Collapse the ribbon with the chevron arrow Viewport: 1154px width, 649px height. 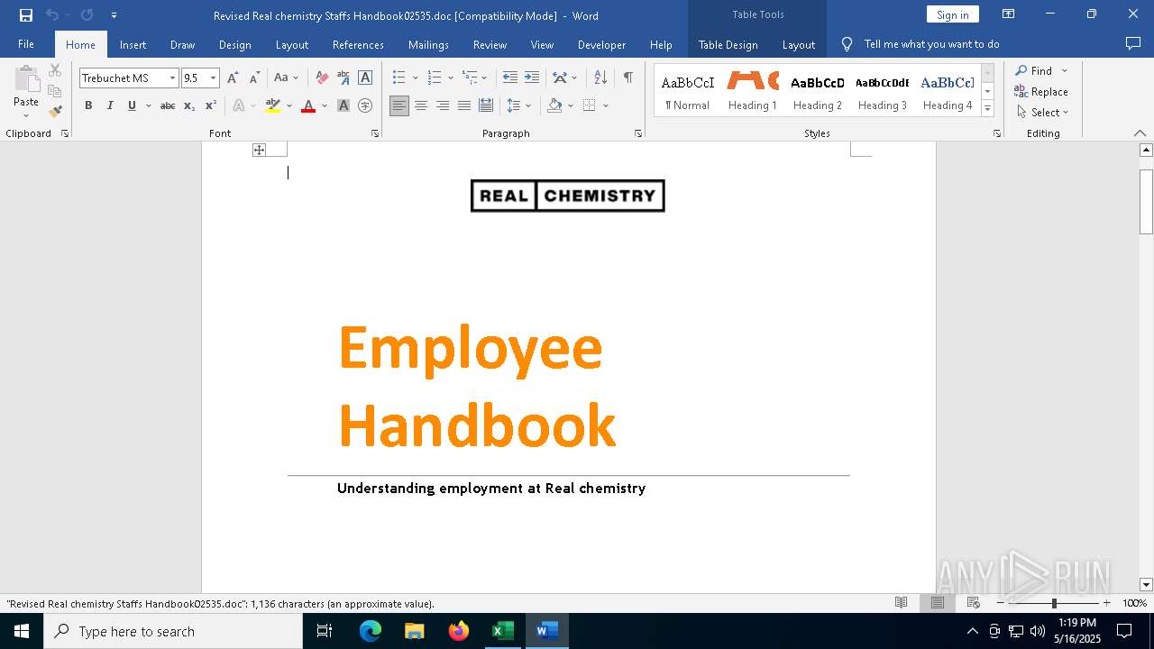[x=1140, y=133]
